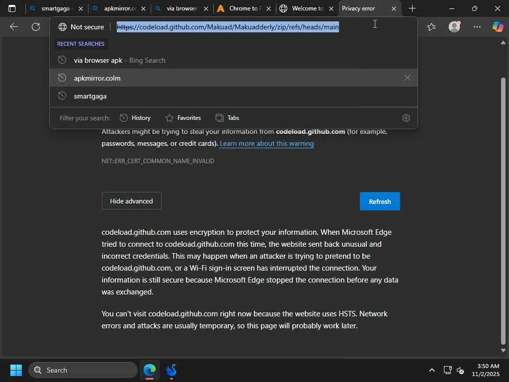509x382 pixels.
Task: Add a new tab with plus icon
Action: click(412, 8)
